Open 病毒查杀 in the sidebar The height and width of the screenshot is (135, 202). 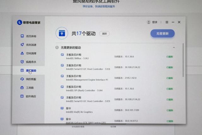pos(28,62)
